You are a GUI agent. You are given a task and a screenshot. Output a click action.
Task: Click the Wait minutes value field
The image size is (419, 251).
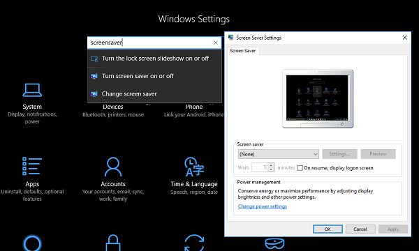click(x=260, y=167)
